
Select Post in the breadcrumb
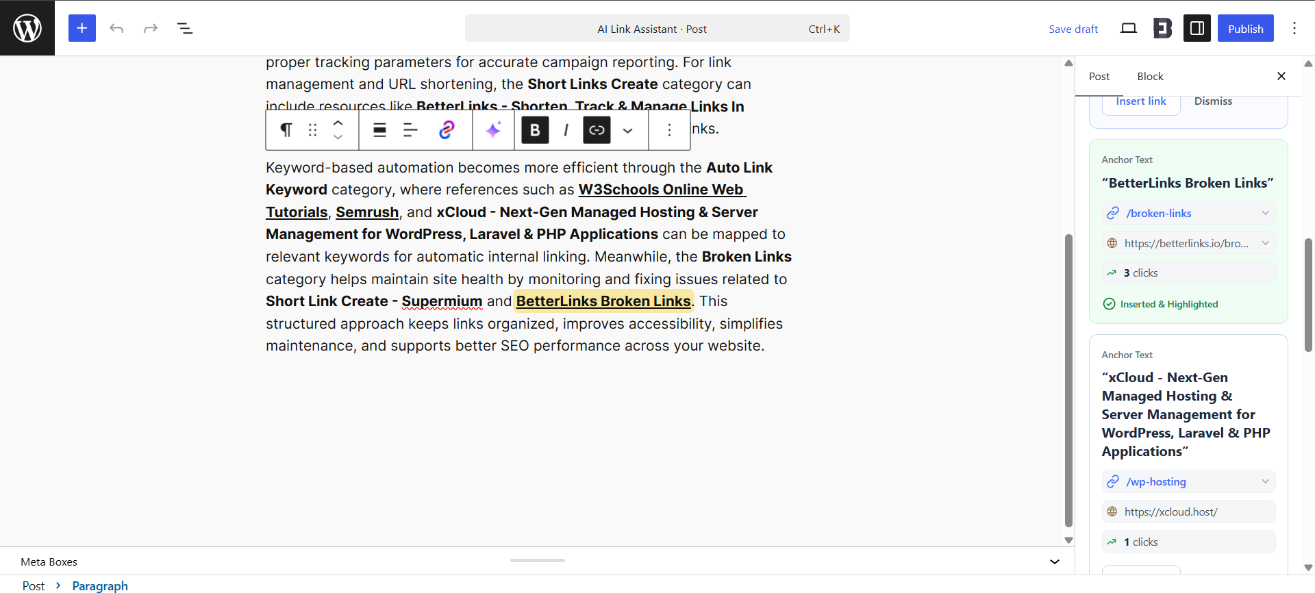(34, 585)
